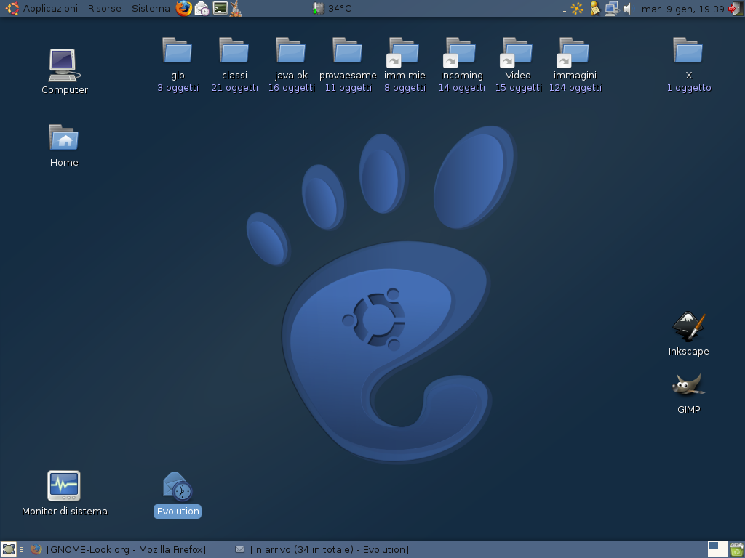
Task: Click the '21 oggetti' text under classi
Action: 234,88
